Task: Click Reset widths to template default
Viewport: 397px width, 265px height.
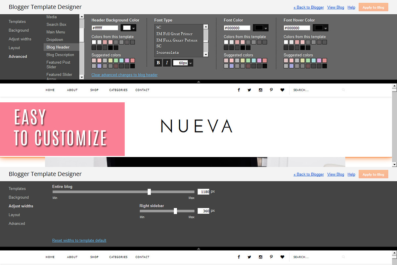Action: (x=79, y=240)
